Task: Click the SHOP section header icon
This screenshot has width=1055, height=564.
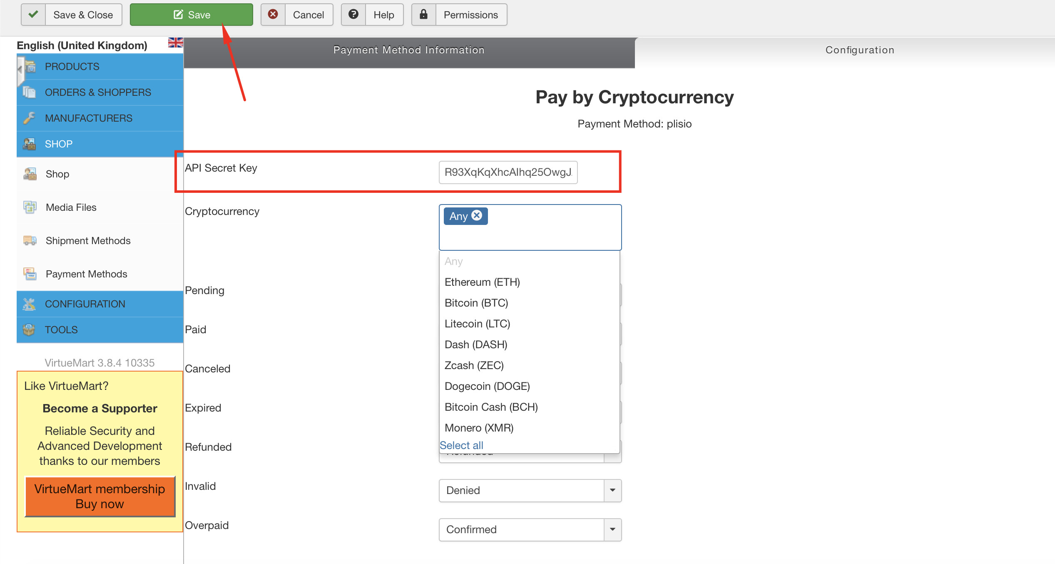Action: click(29, 144)
